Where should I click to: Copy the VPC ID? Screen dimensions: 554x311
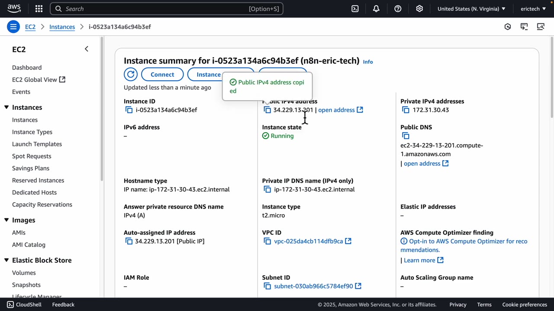pyautogui.click(x=267, y=241)
